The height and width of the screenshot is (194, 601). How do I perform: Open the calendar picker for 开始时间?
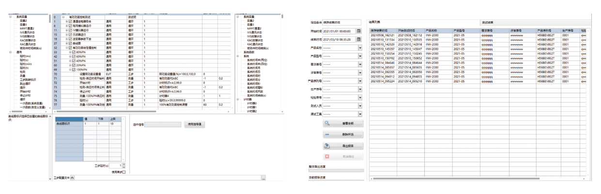[x=359, y=31]
